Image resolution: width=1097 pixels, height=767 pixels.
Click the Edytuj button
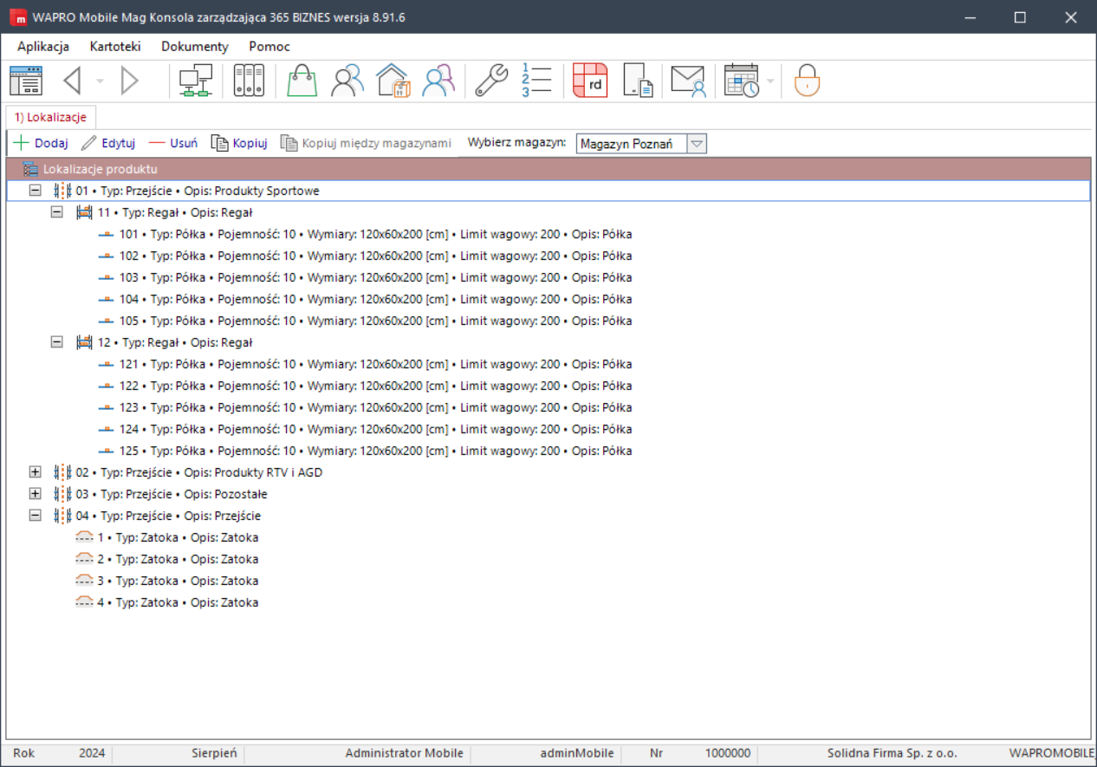pyautogui.click(x=108, y=143)
